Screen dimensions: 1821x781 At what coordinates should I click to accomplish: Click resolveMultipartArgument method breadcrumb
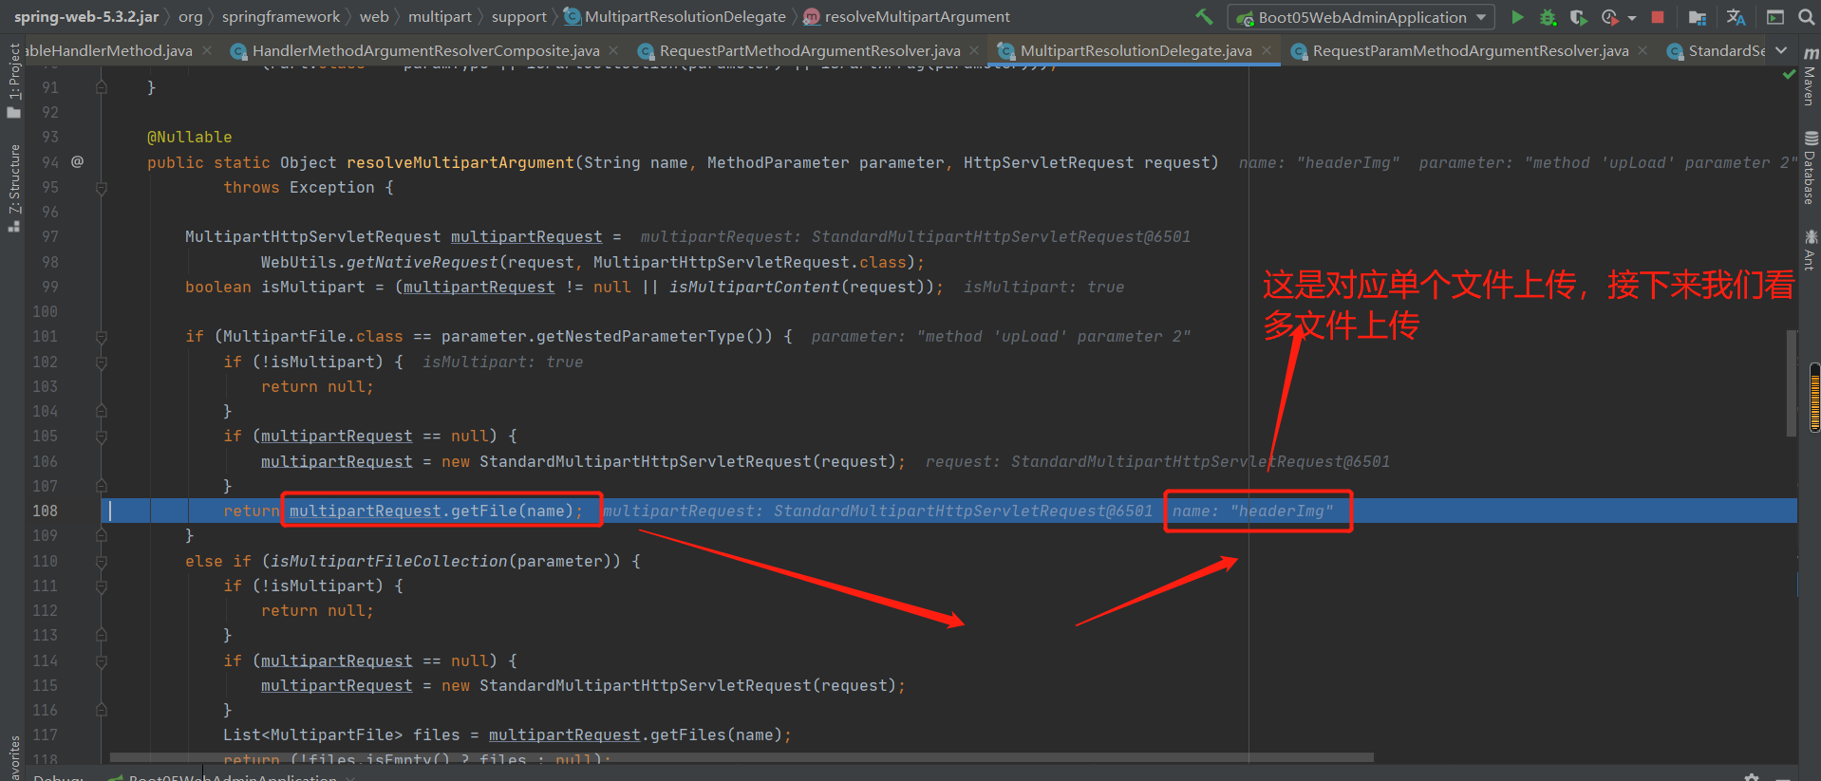click(908, 17)
